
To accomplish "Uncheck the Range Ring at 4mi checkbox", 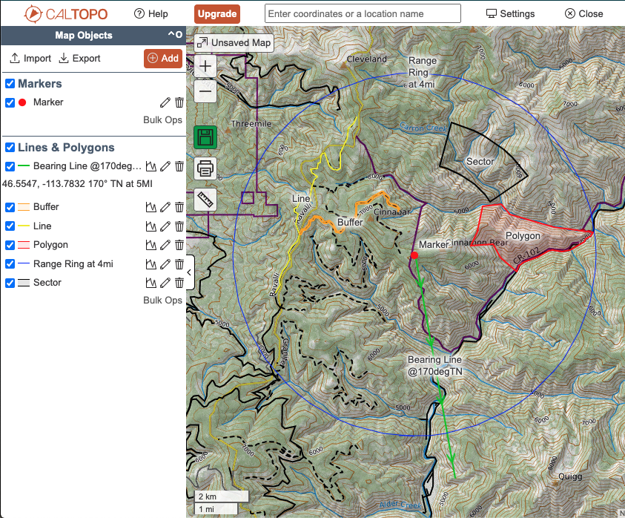I will pos(10,263).
